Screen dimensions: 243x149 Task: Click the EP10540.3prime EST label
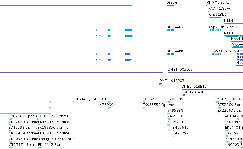(x=63, y=139)
